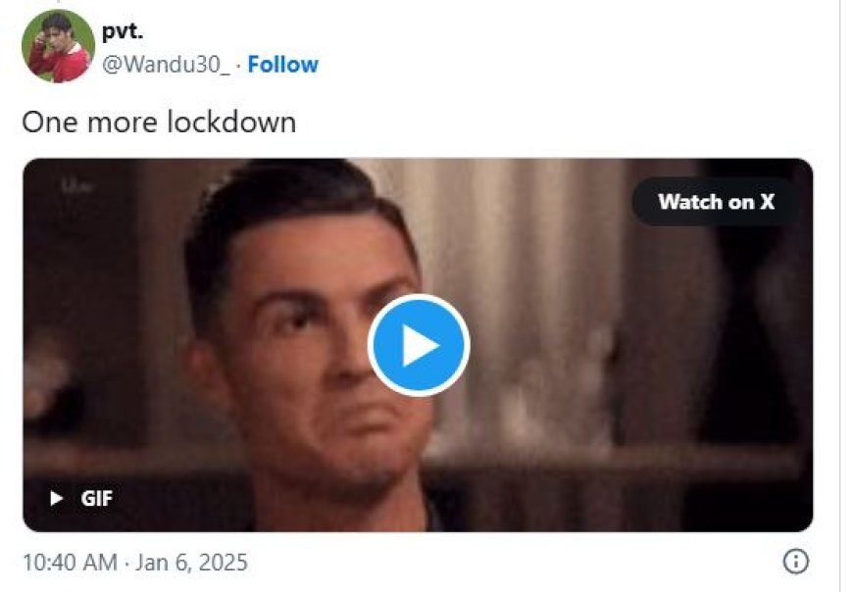Open the pvt. profile avatar
This screenshot has width=853, height=592.
tap(58, 46)
